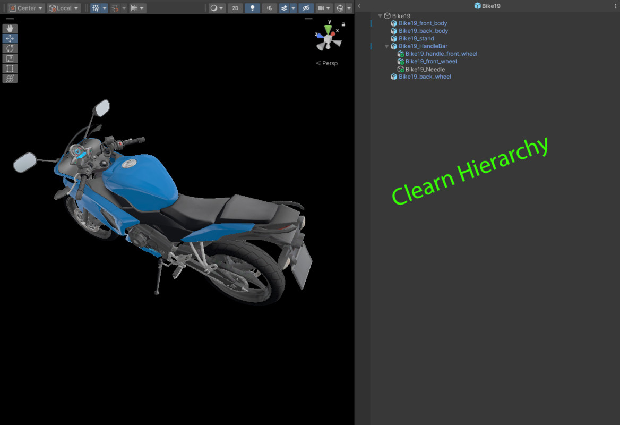Select the Hand tool in the scene toolbar

pyautogui.click(x=10, y=28)
